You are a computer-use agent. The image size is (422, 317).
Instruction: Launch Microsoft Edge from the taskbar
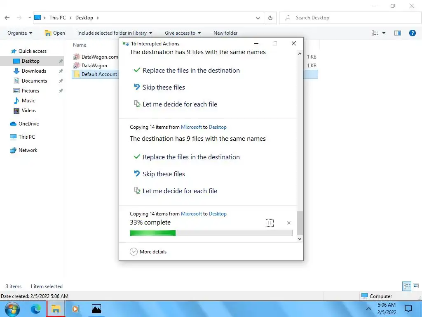[35, 309]
